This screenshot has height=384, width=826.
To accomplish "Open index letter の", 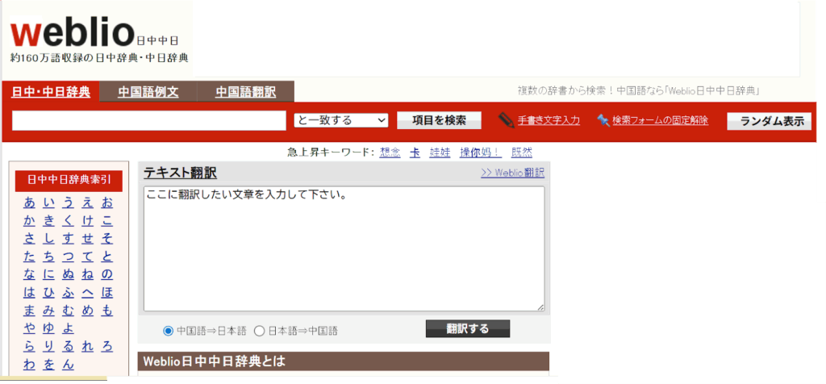I will (x=107, y=275).
